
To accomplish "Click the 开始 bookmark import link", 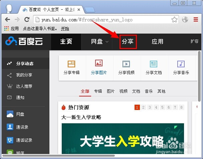I will [x=65, y=29].
